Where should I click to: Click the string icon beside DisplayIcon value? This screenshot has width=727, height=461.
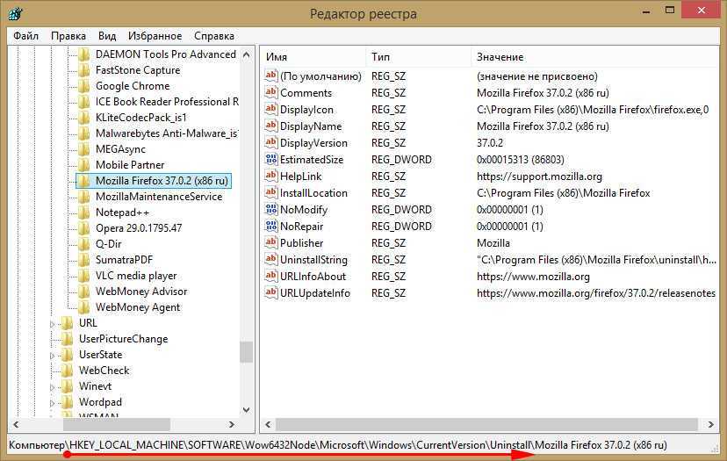pos(271,109)
